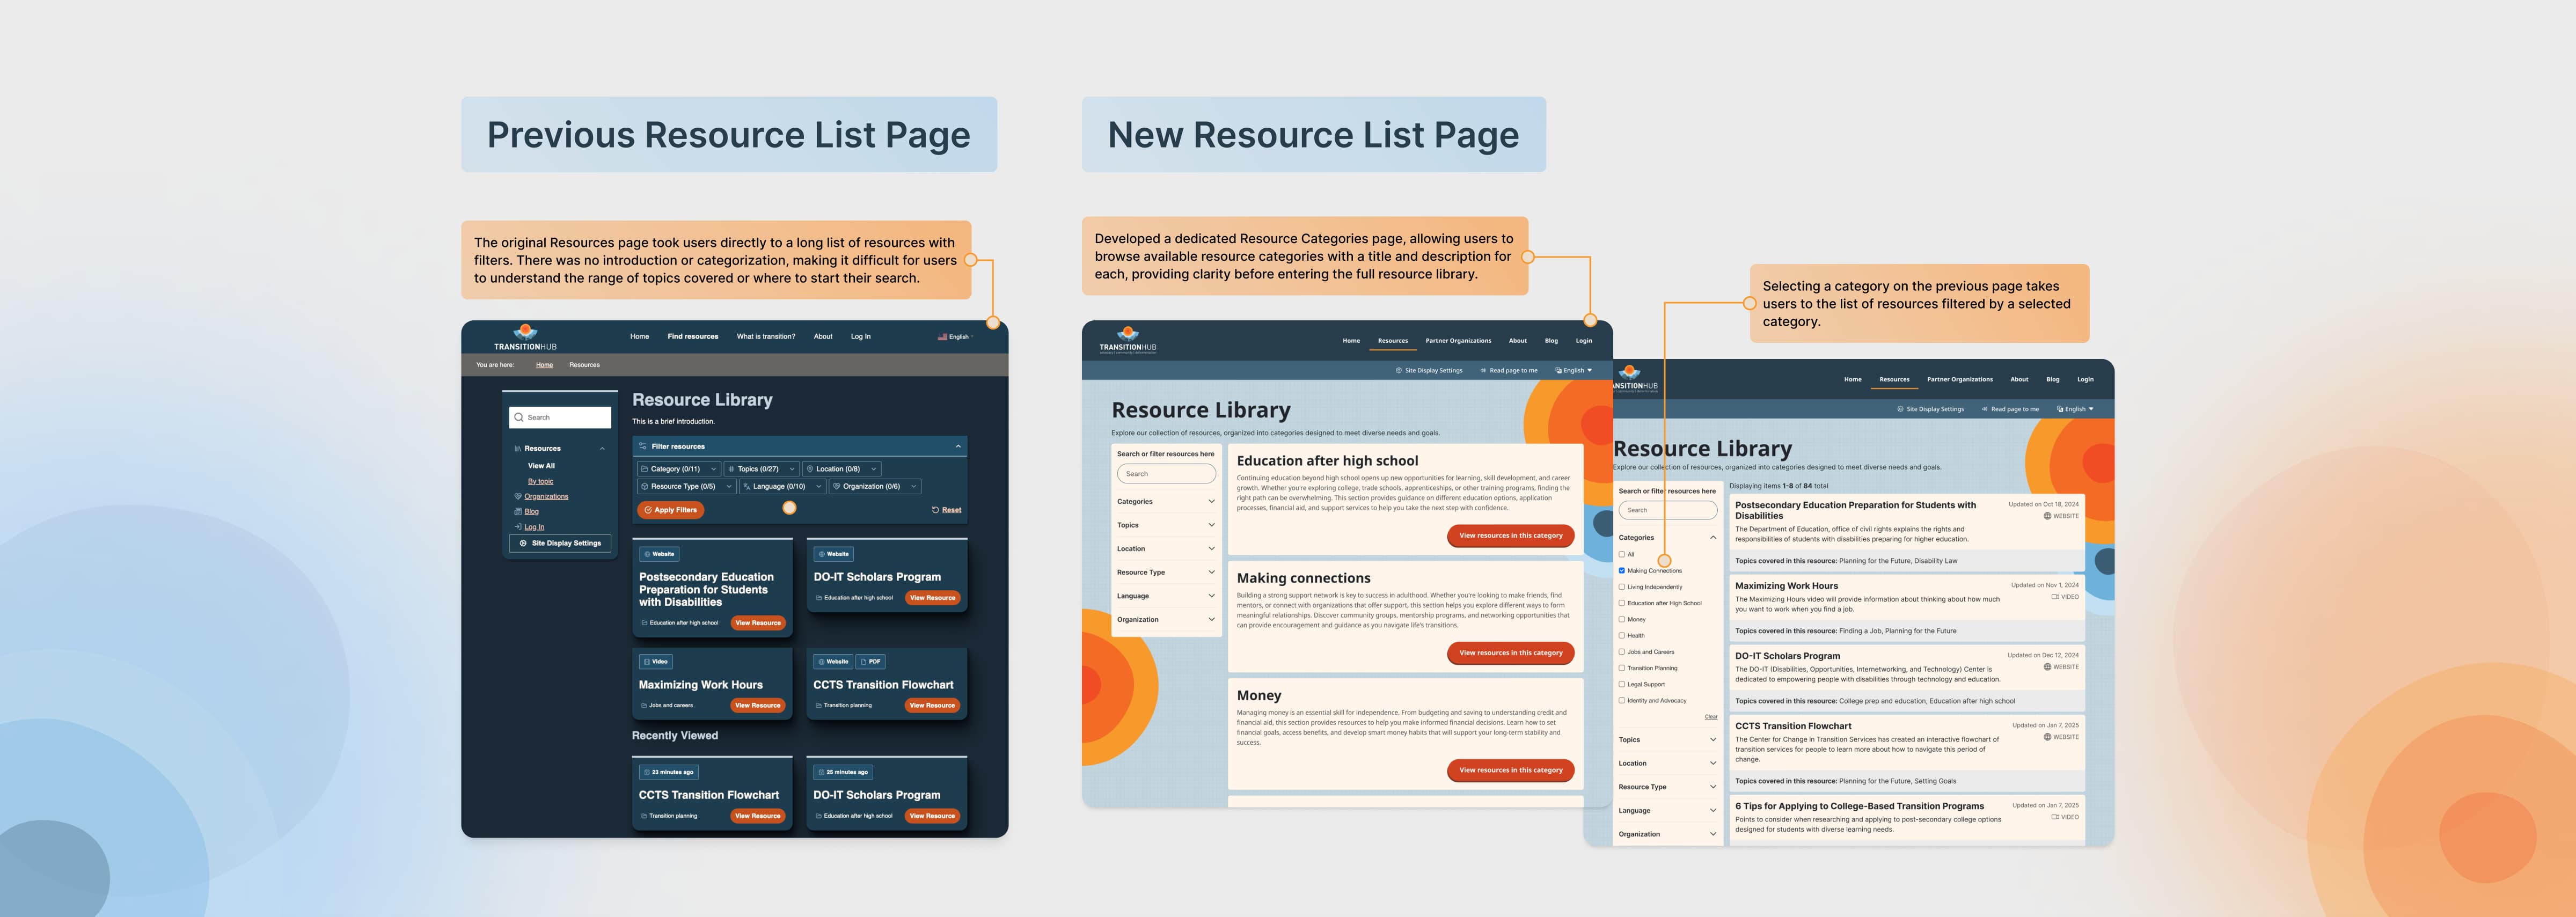Open Find resources nav item in previous page
Image resolution: width=2576 pixels, height=917 pixels.
point(693,337)
